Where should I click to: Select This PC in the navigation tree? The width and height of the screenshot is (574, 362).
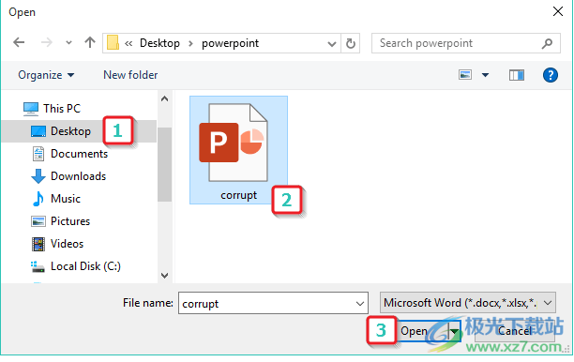click(62, 109)
